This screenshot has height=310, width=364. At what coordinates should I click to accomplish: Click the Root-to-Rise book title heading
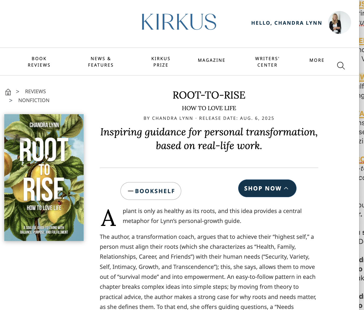tap(209, 95)
